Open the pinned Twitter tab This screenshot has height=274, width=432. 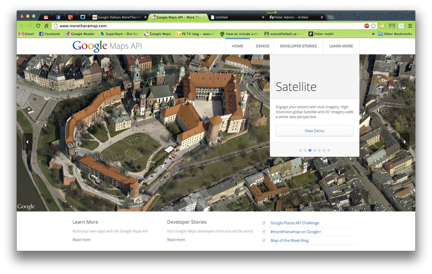point(83,17)
